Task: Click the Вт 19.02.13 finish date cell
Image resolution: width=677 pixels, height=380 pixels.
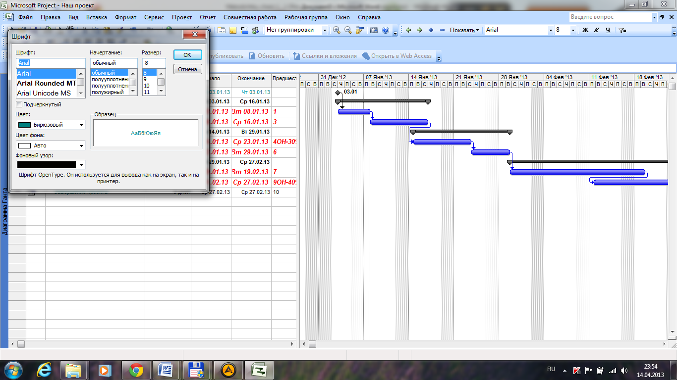Action: [x=251, y=172]
